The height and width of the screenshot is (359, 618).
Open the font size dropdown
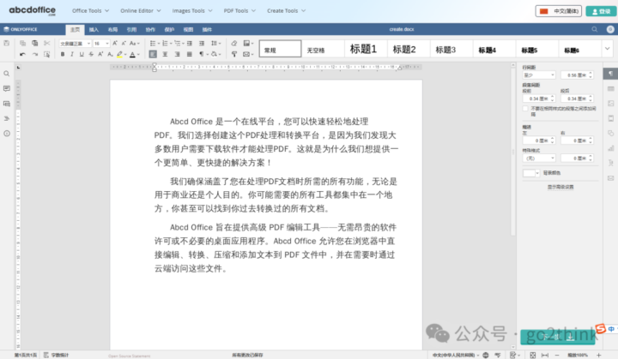click(x=106, y=44)
